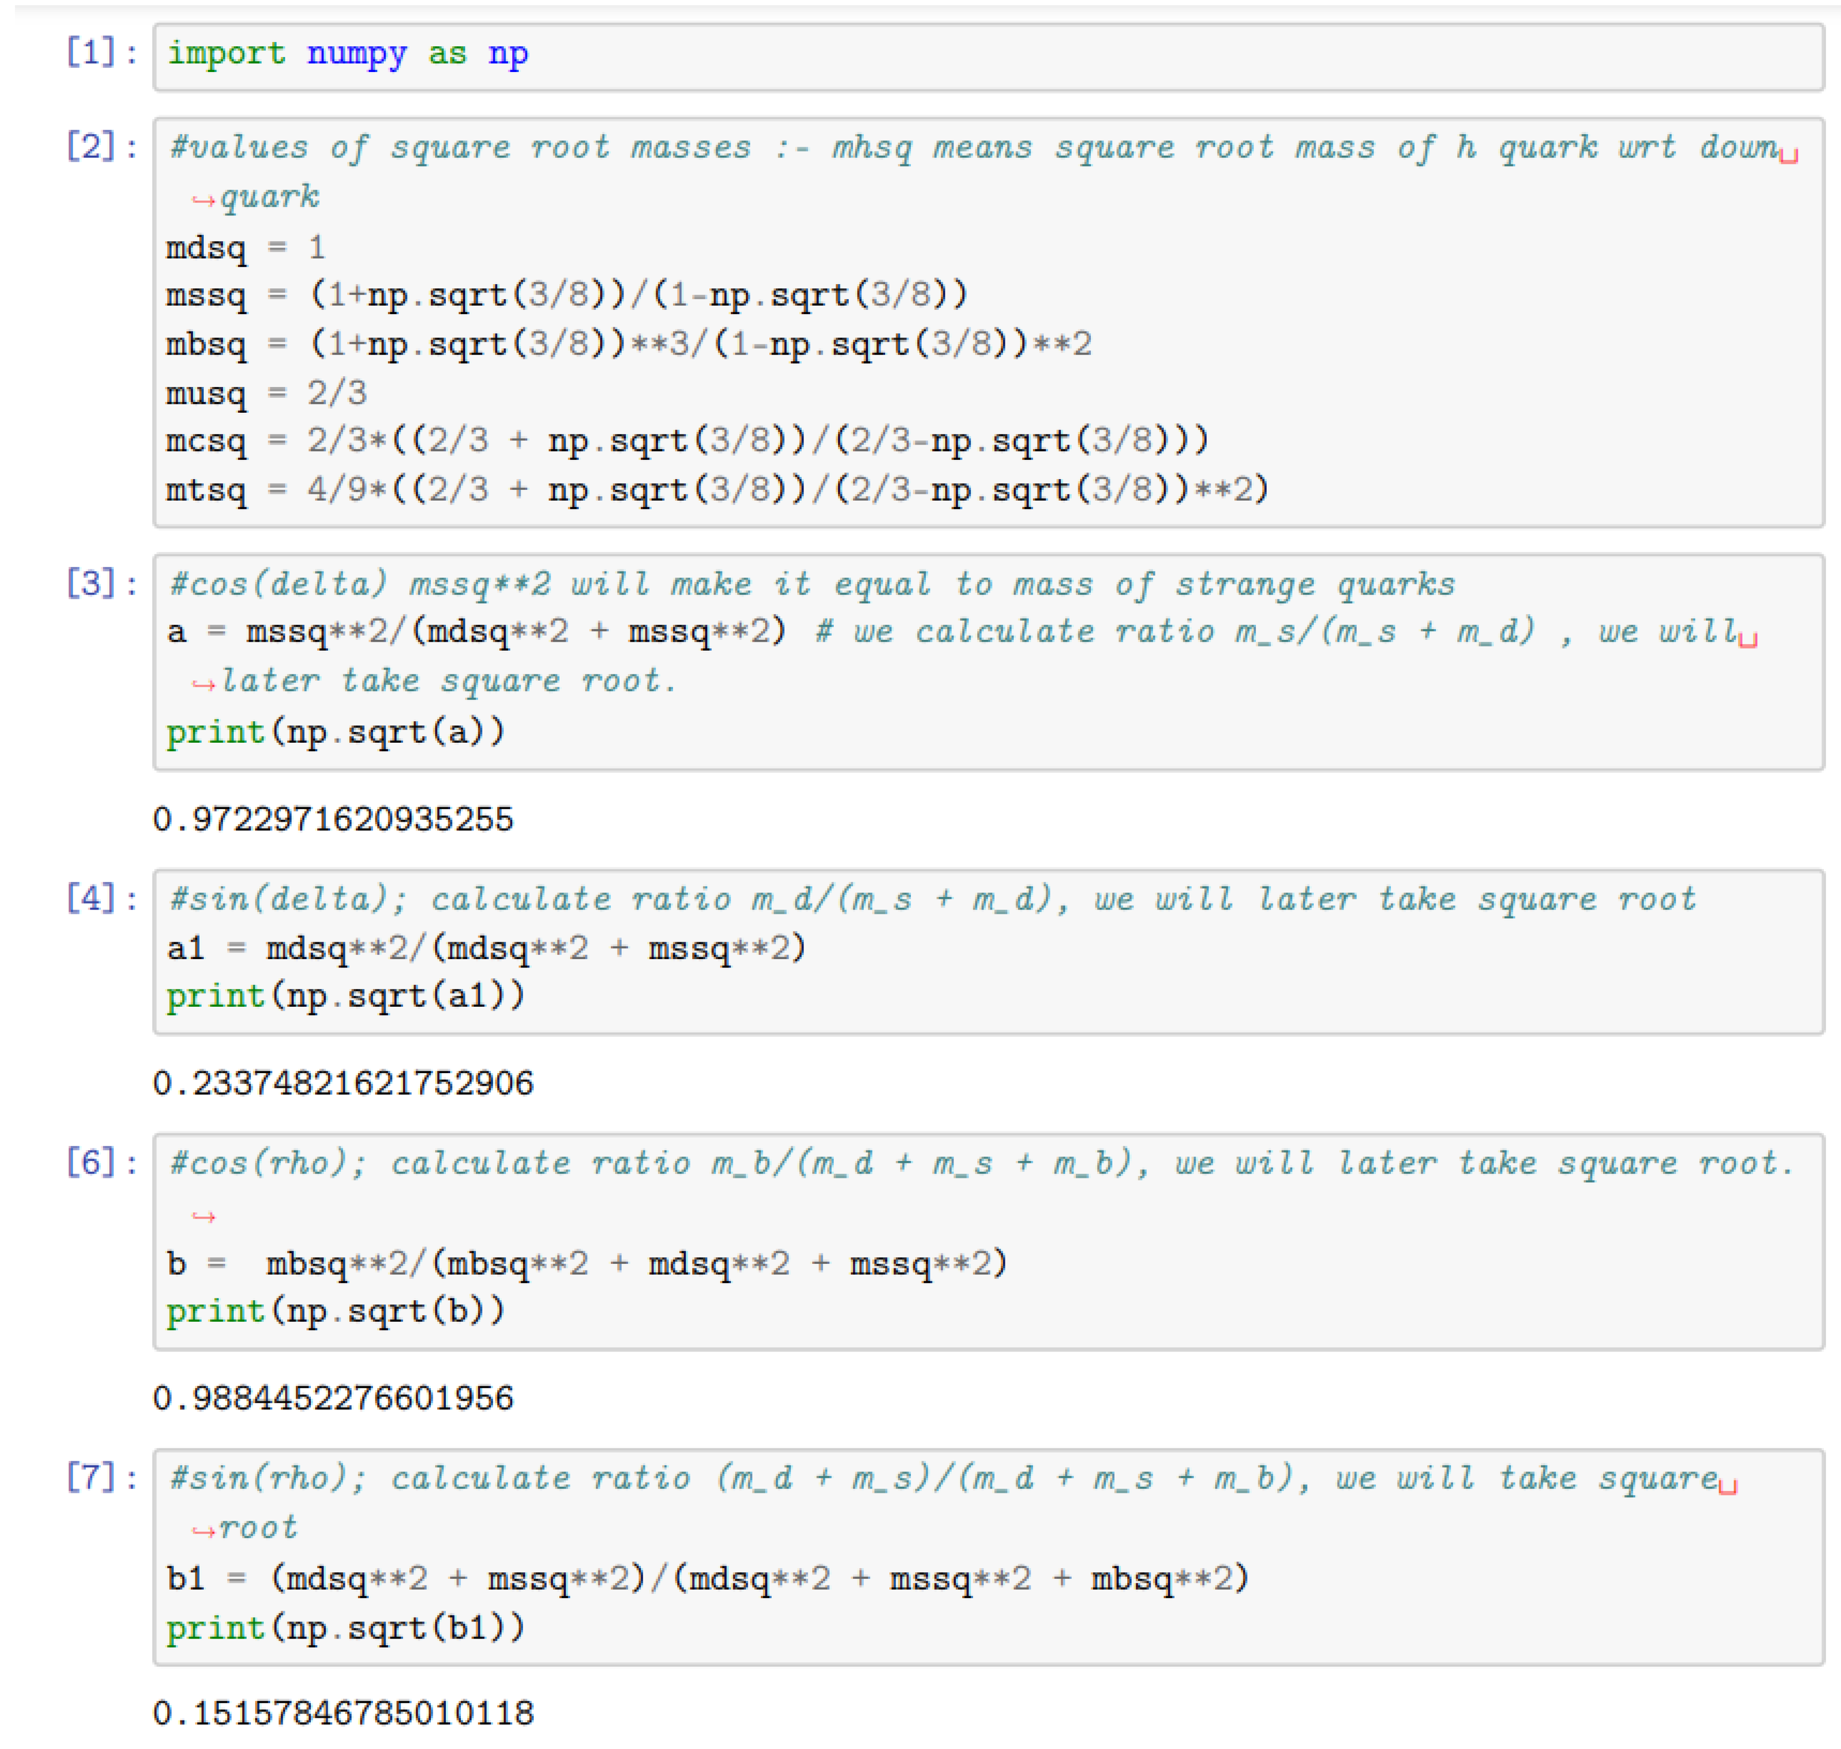Click output value 0.2337482162175290
The height and width of the screenshot is (1749, 1841).
[343, 1083]
